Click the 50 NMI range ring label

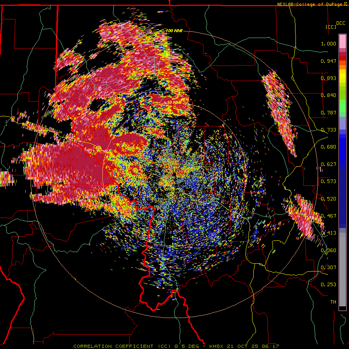(174, 102)
